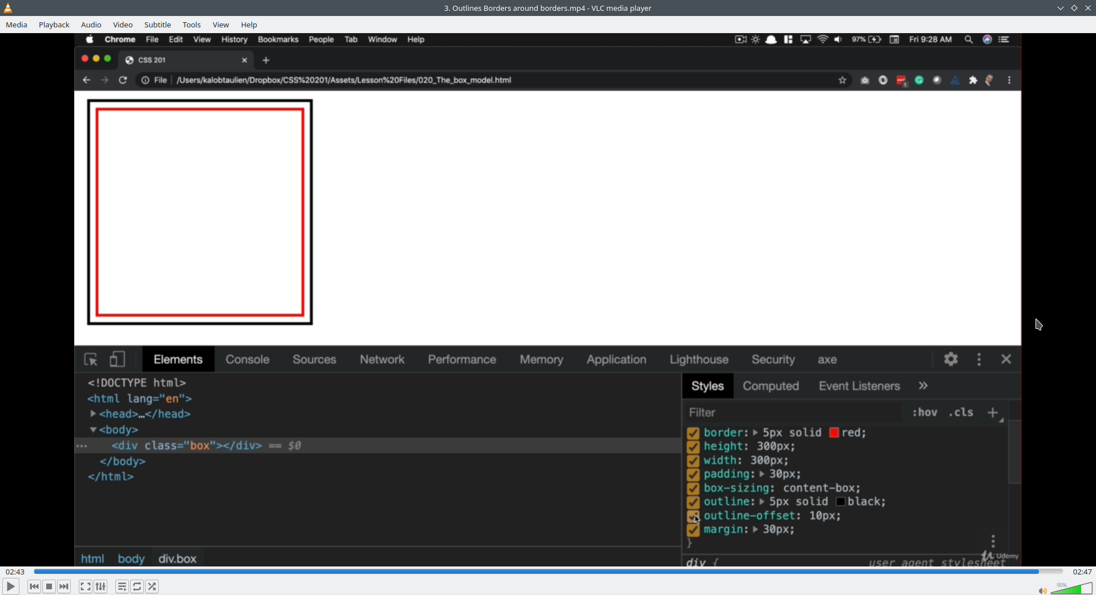Show the playlist panel
This screenshot has height=595, width=1096.
[122, 586]
